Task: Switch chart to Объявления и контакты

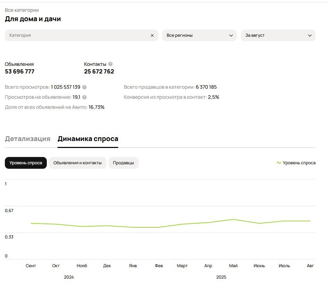Action: click(x=77, y=163)
